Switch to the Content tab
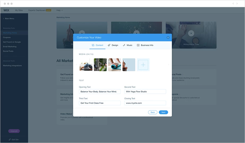 coord(97,45)
